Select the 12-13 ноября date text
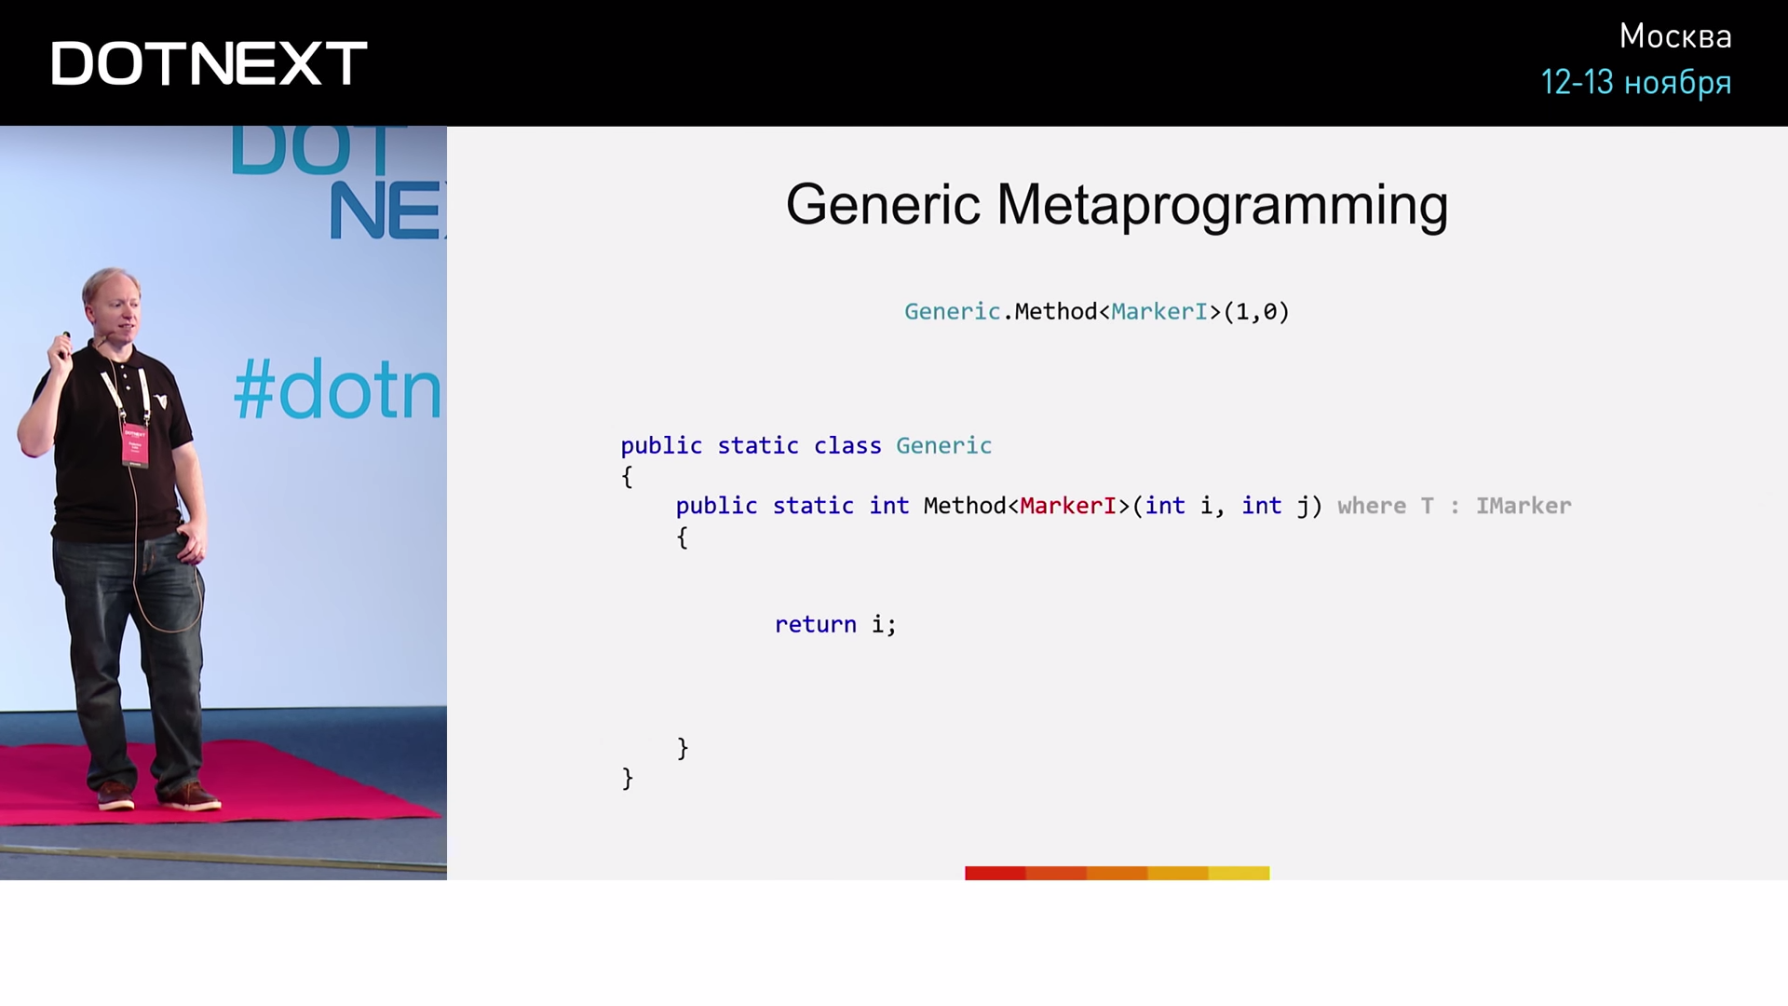Screen dimensions: 1788x1006 click(x=1639, y=84)
